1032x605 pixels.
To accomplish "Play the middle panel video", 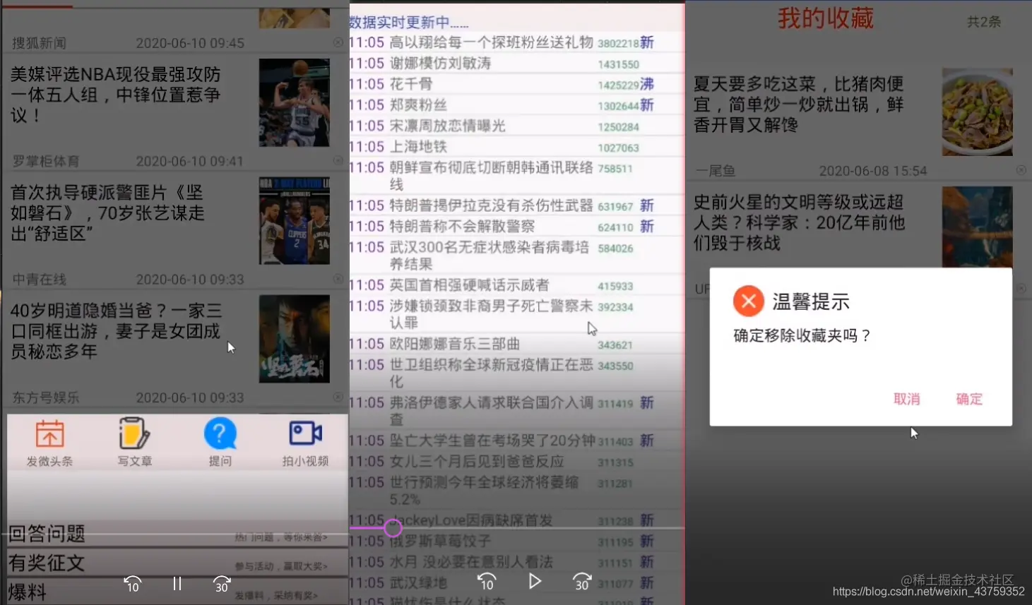I will pyautogui.click(x=535, y=582).
